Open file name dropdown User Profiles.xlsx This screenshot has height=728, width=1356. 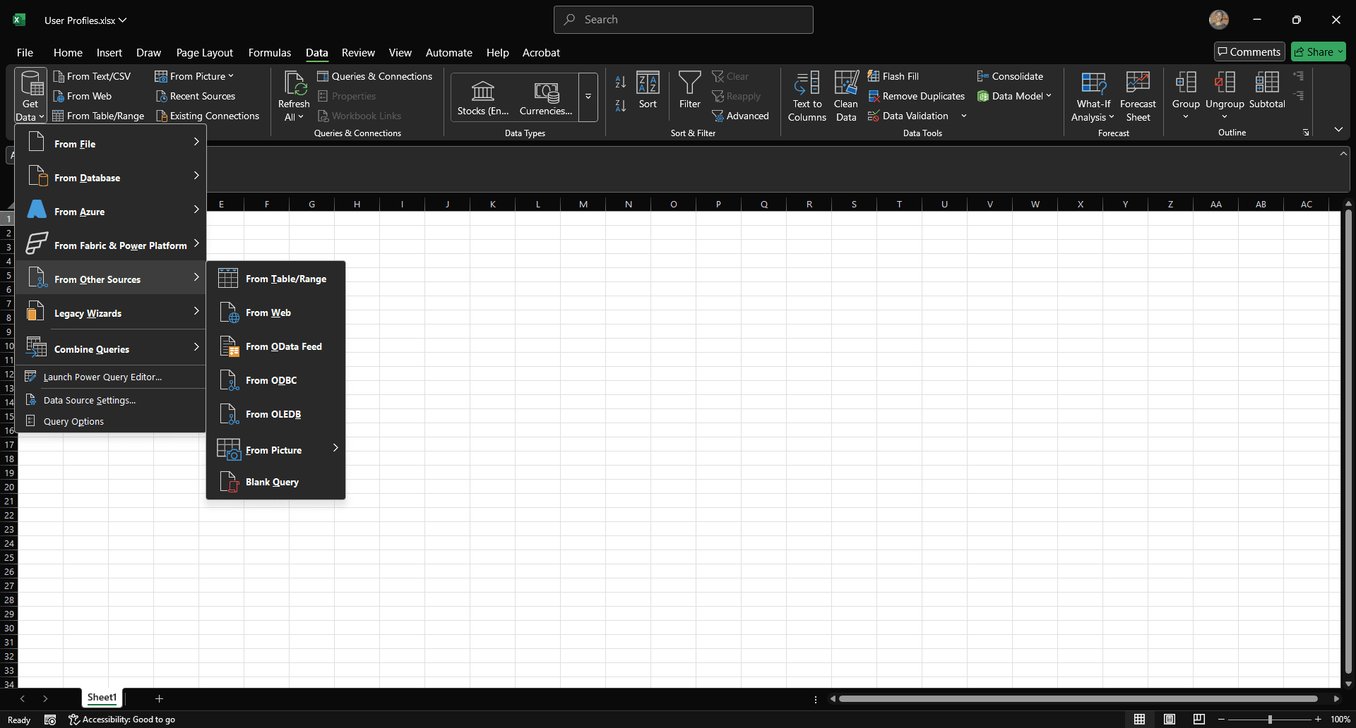click(x=85, y=20)
